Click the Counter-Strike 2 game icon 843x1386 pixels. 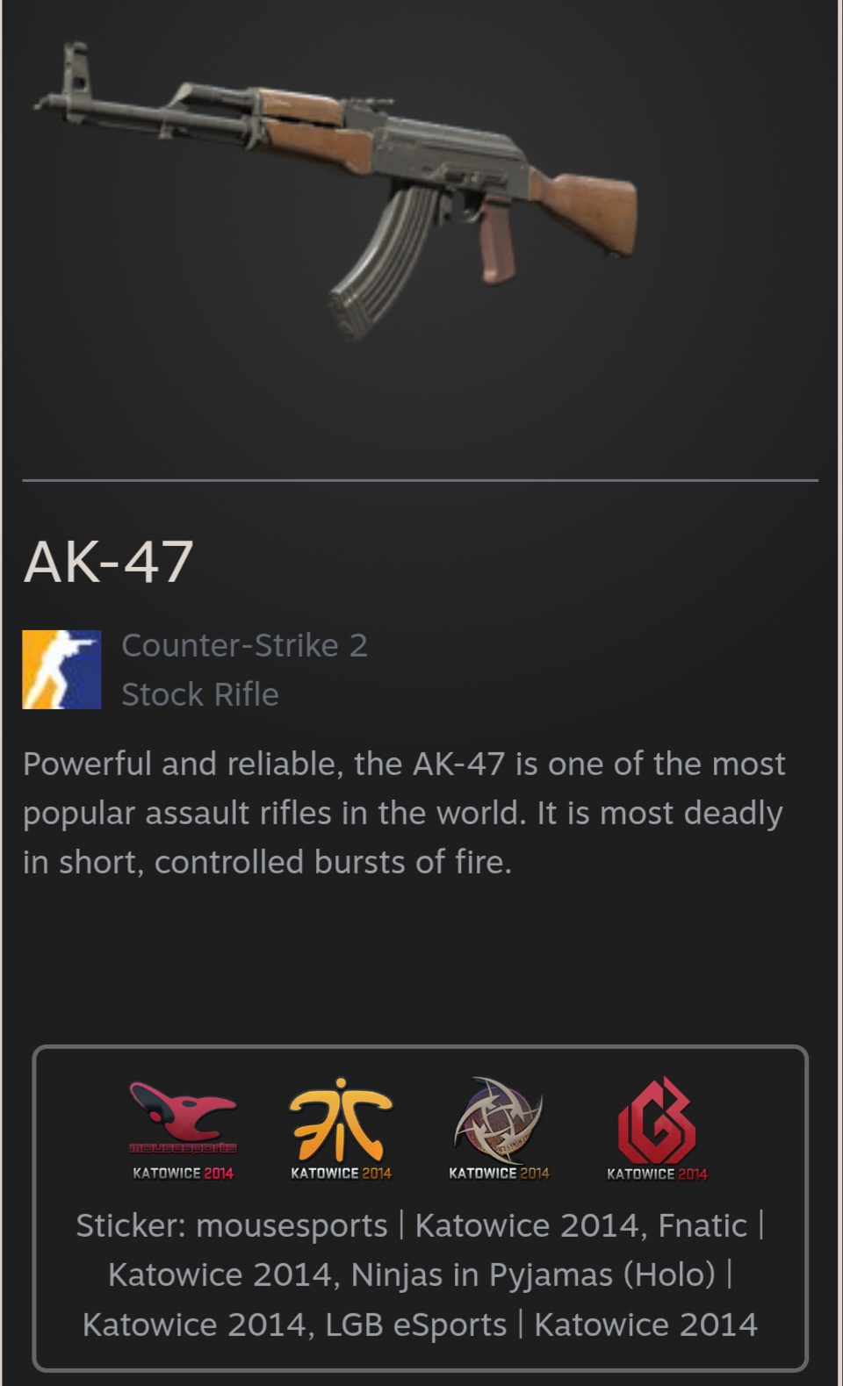point(61,670)
